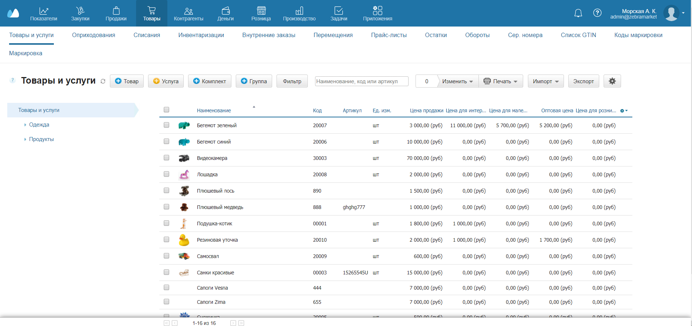Click the product search input field
The image size is (692, 326).
tap(361, 81)
